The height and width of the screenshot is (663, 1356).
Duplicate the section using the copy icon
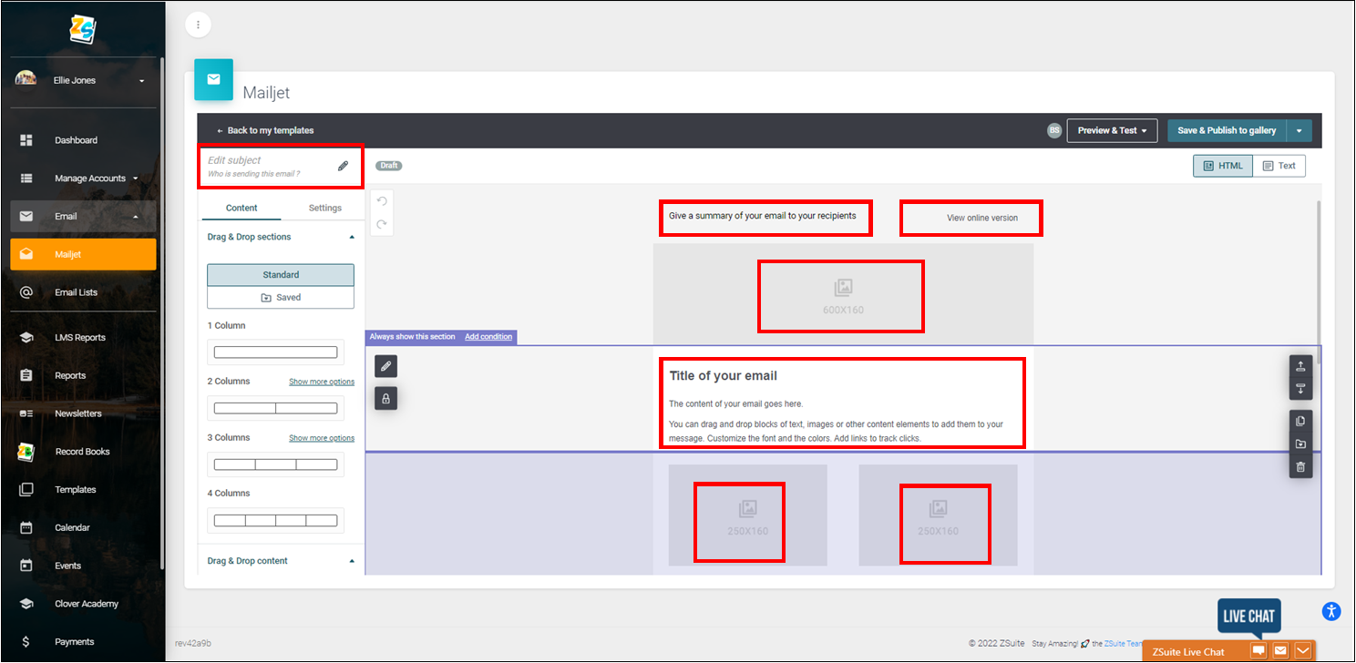[x=1300, y=421]
